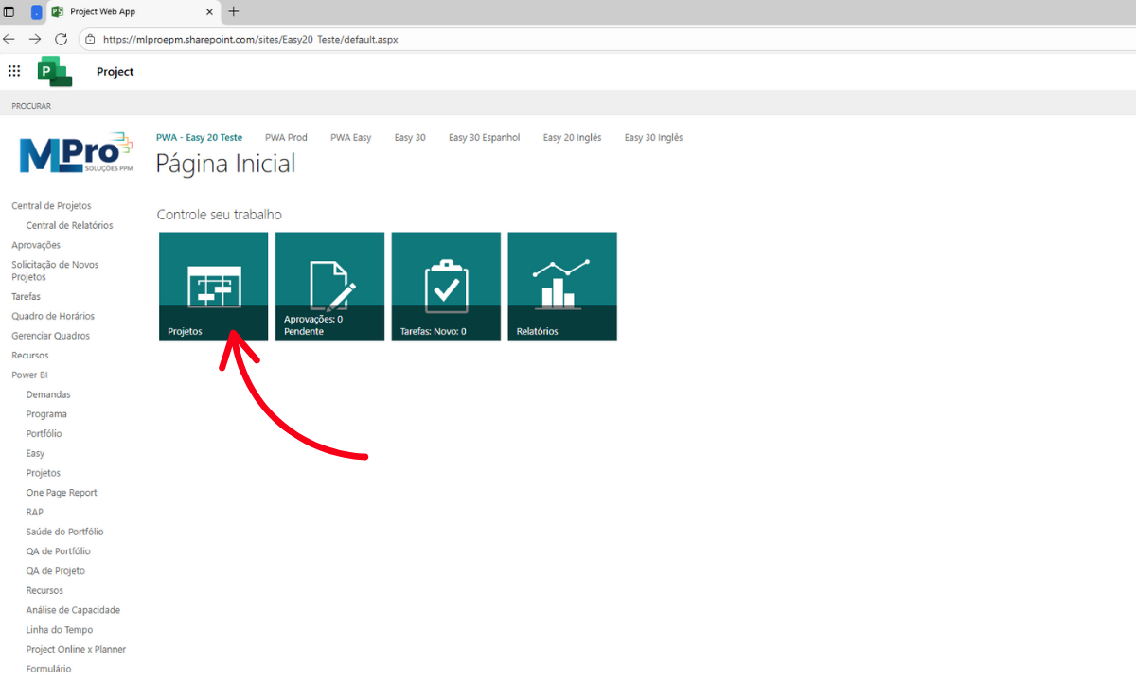
Task: Open Easy under Power BI
Action: (x=35, y=454)
